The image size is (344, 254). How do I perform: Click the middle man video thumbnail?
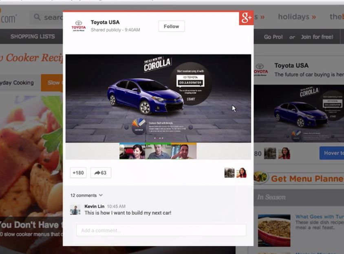(158, 151)
